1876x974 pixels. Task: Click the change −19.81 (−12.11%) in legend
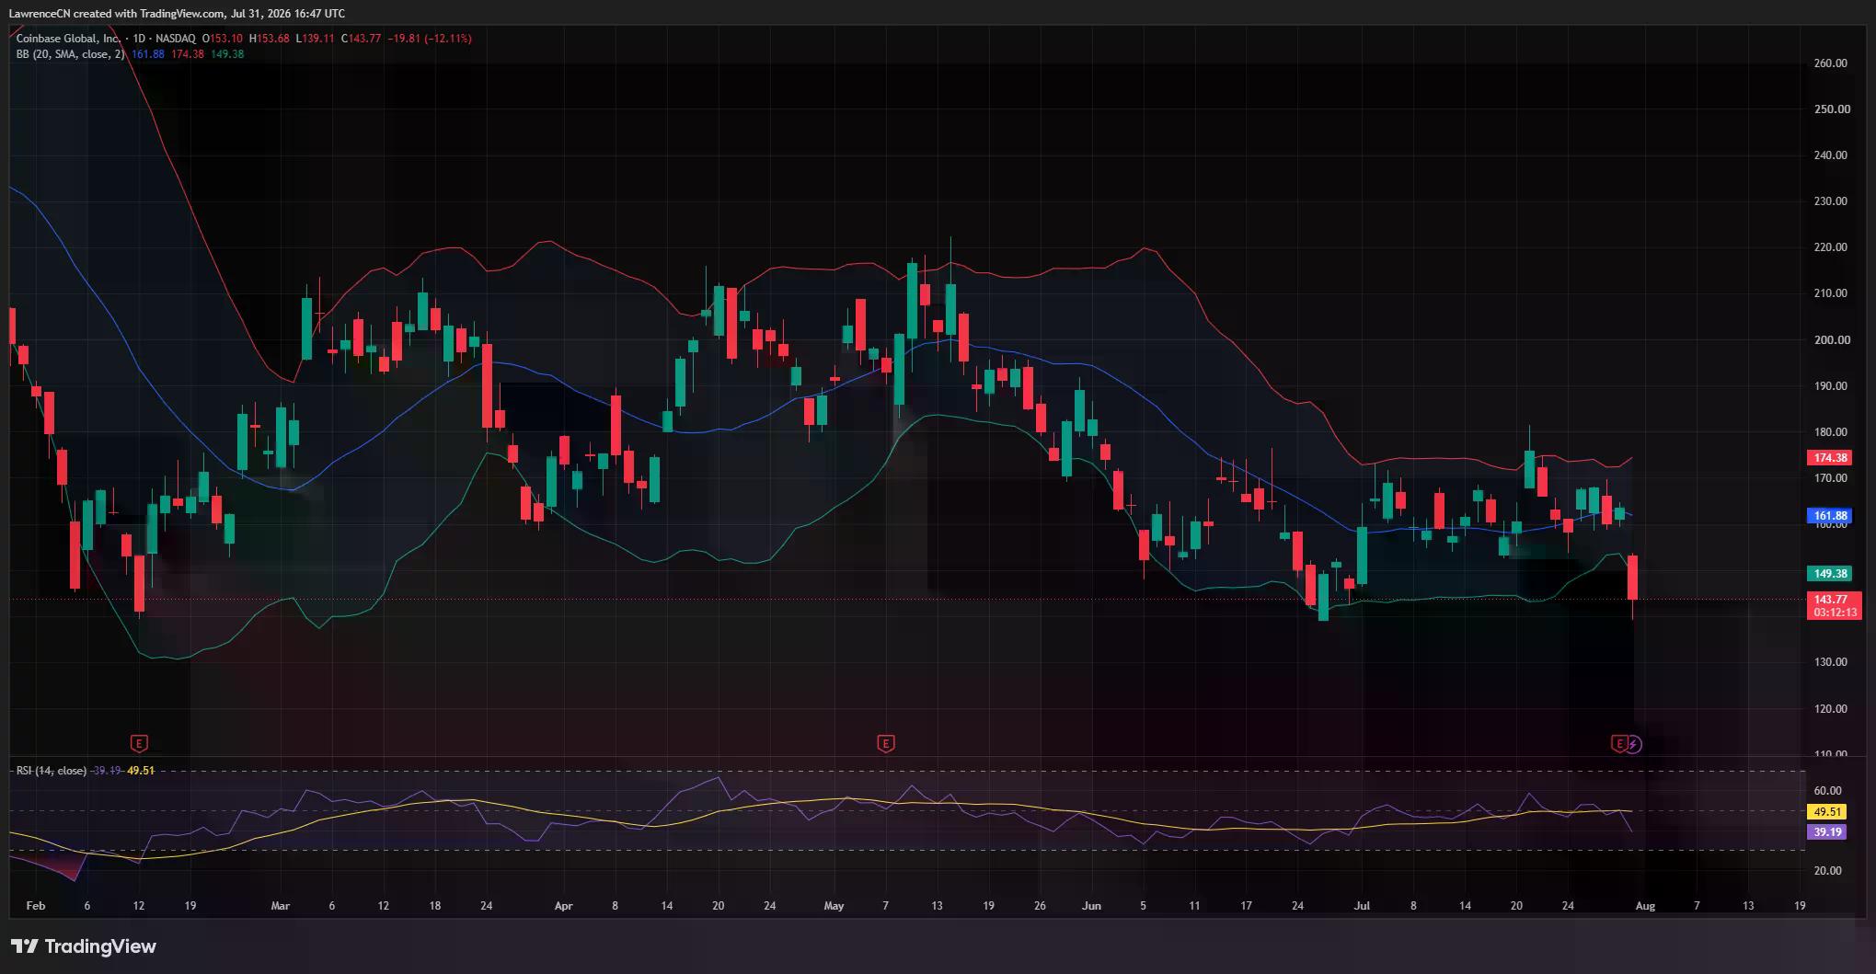[x=430, y=39]
